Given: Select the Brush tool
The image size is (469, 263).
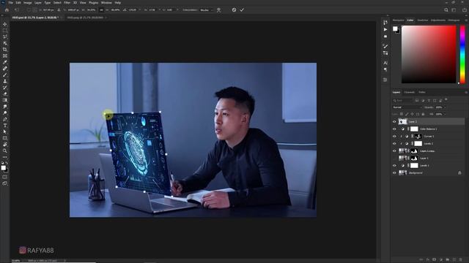Looking at the screenshot, I should coord(5,75).
